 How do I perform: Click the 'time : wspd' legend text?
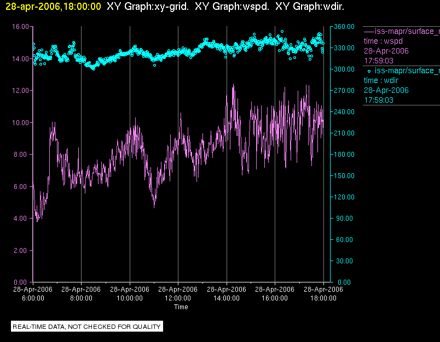tap(383, 41)
